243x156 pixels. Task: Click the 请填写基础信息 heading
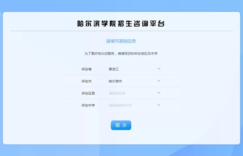[x=121, y=41]
